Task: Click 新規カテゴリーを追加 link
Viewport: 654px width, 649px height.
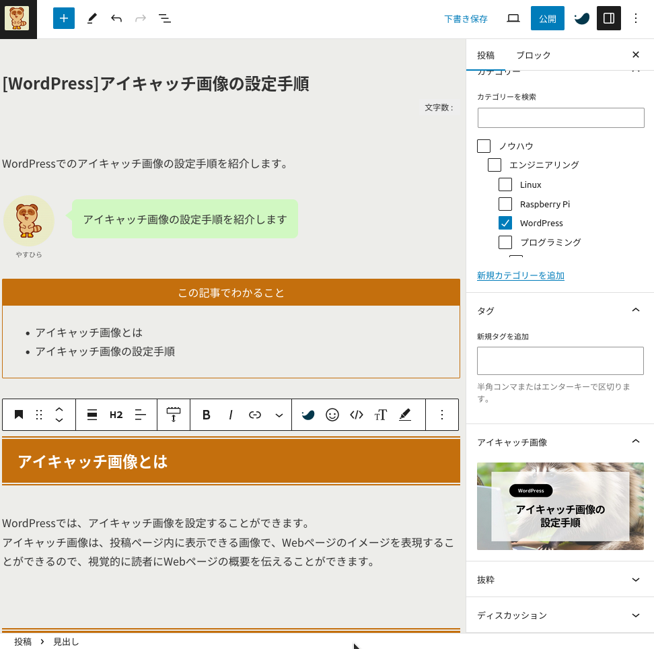Action: 521,275
